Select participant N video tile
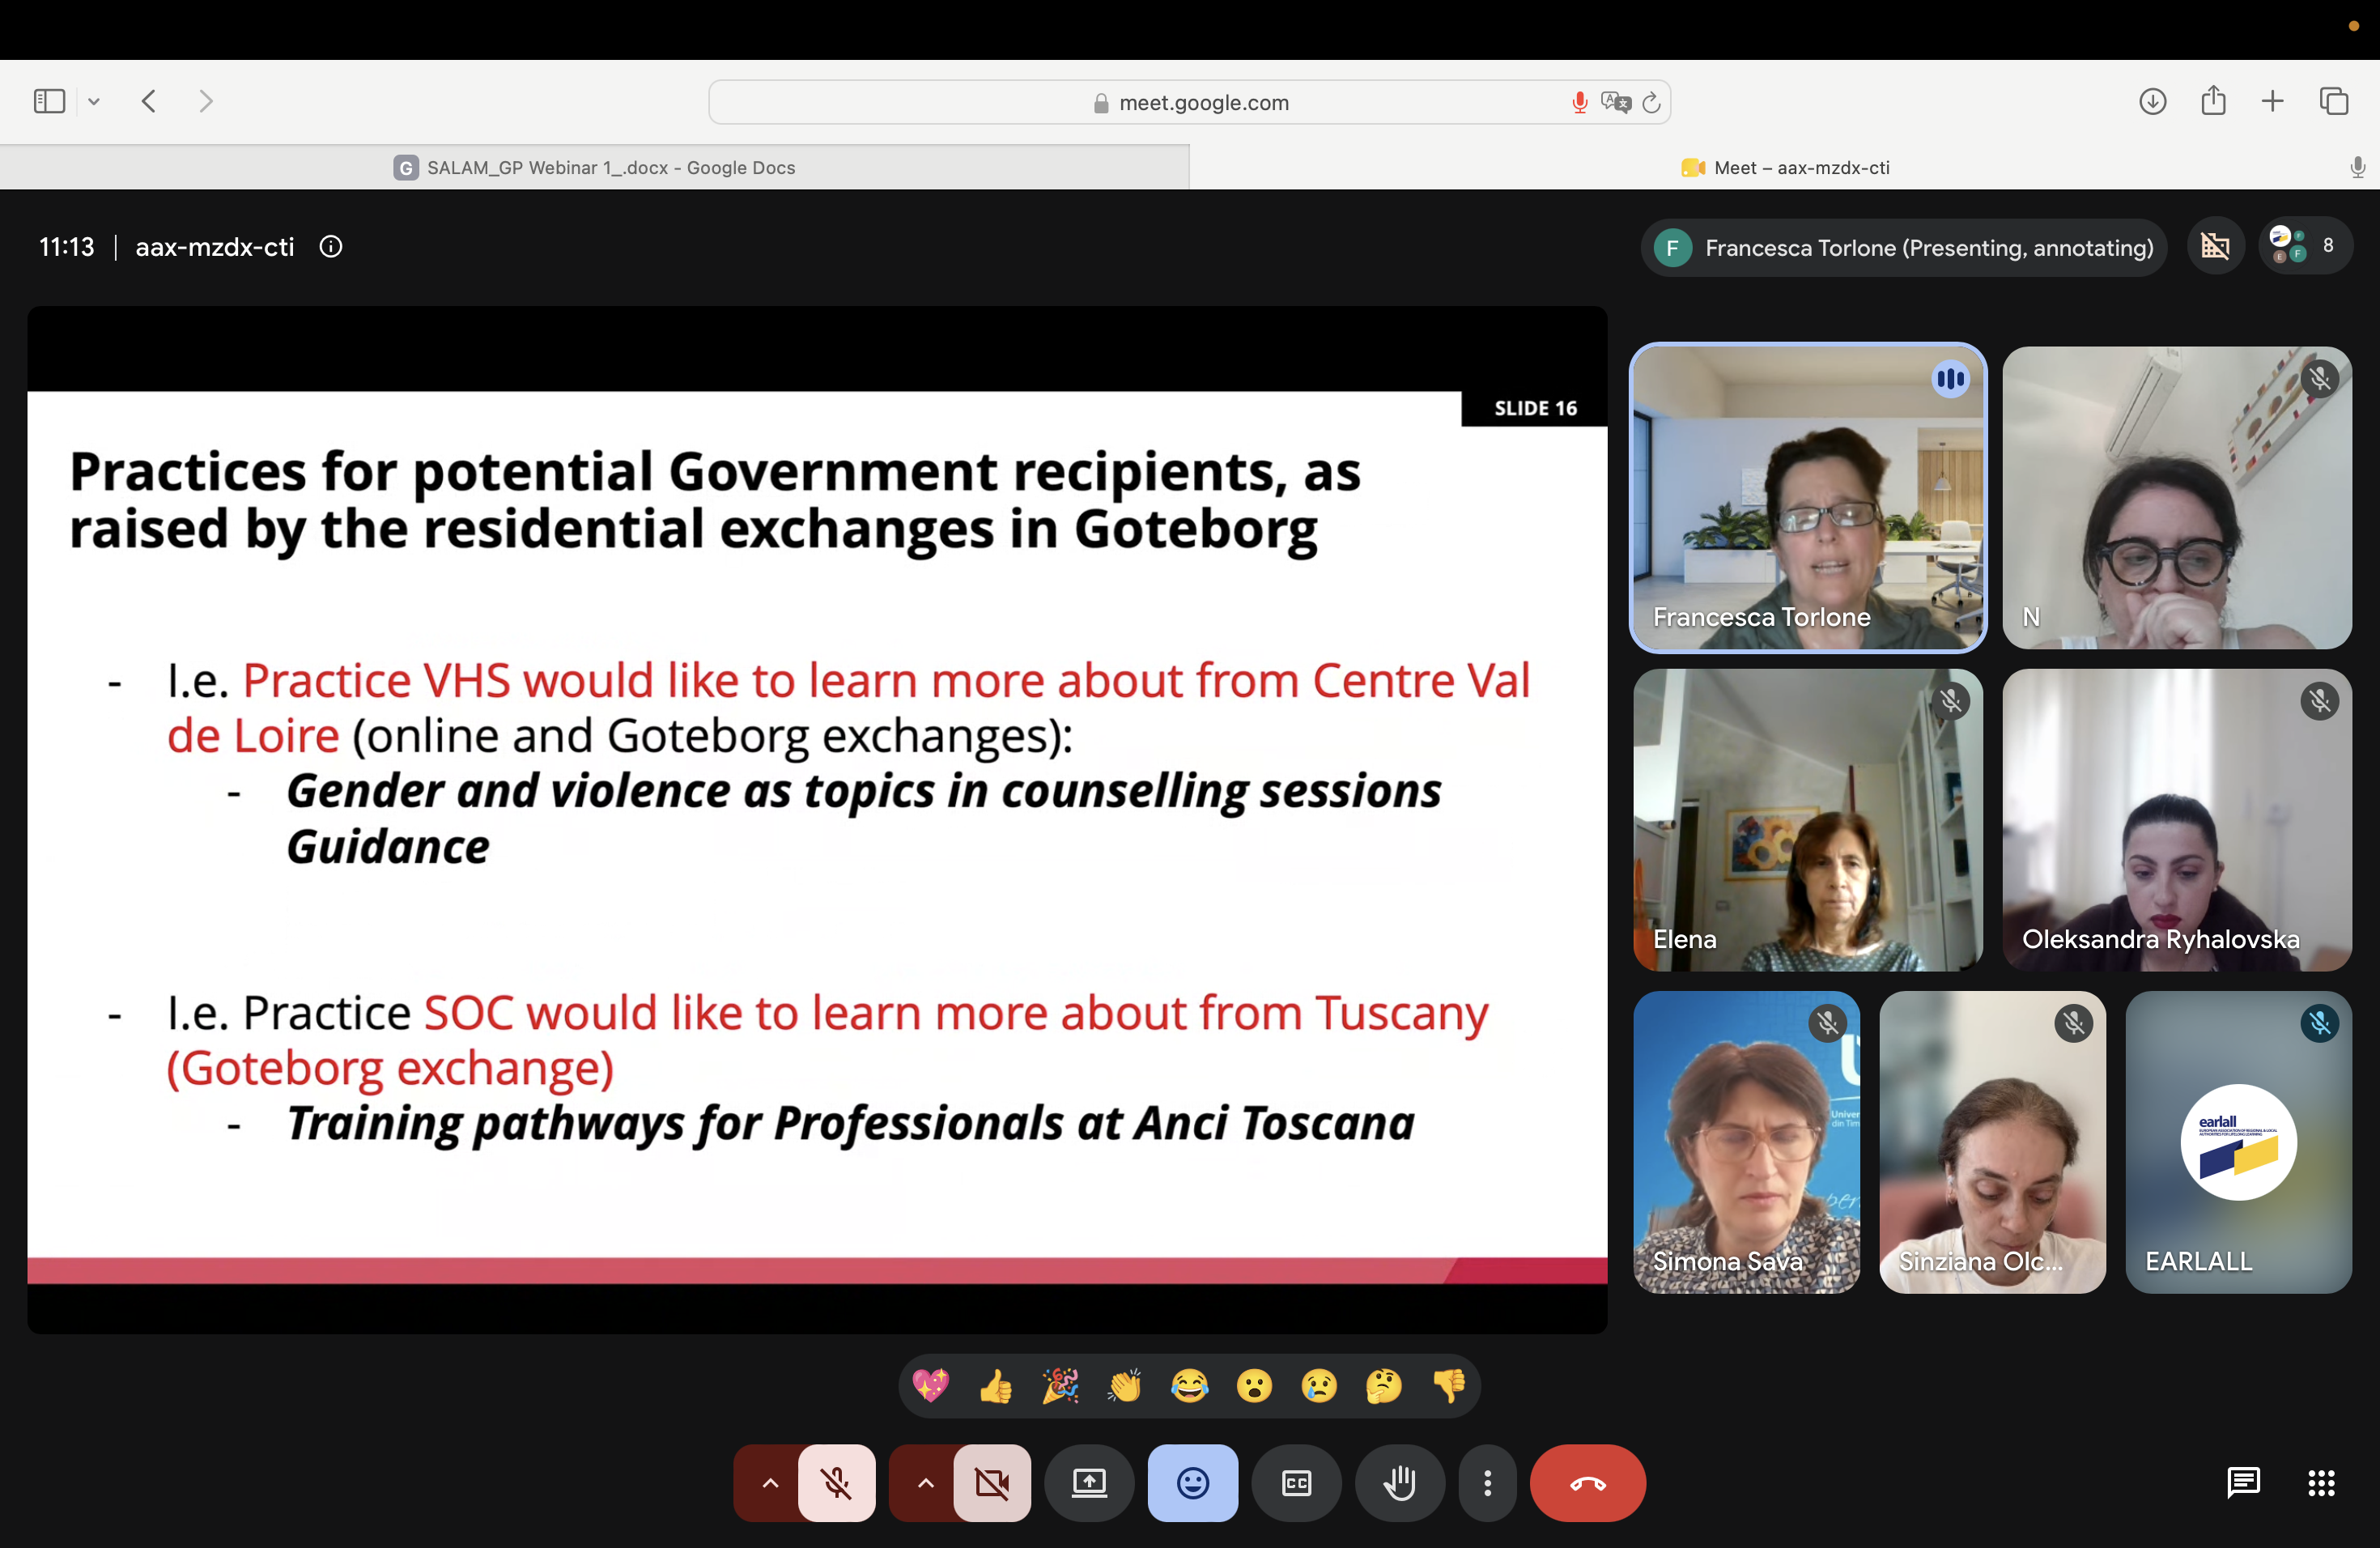 coord(2177,497)
